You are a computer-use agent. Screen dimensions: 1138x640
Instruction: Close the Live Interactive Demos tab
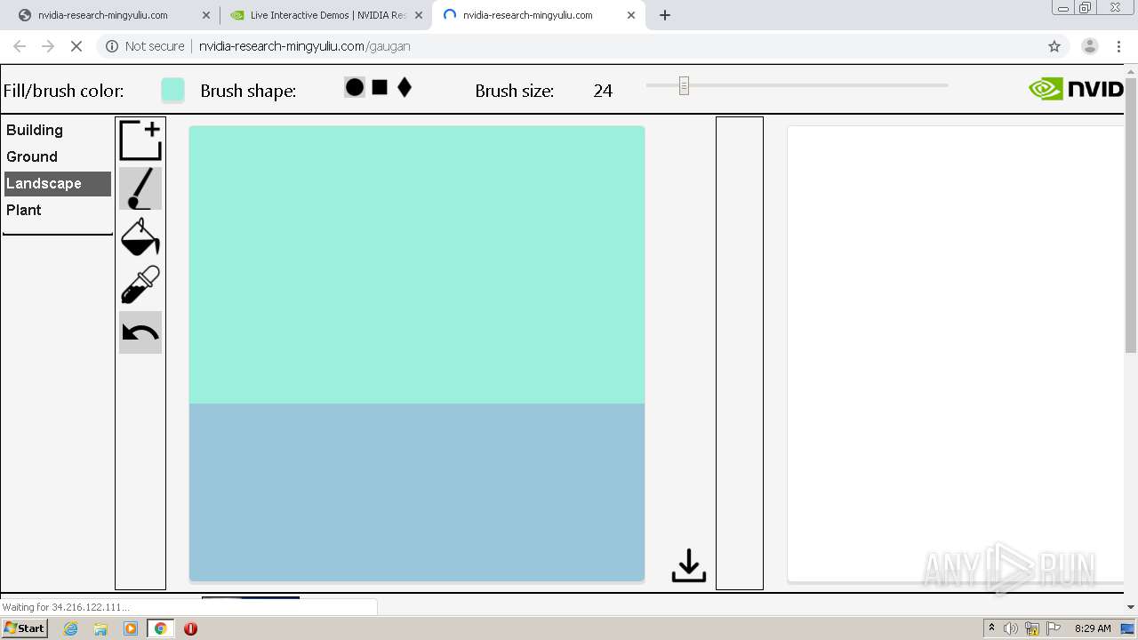pos(419,15)
